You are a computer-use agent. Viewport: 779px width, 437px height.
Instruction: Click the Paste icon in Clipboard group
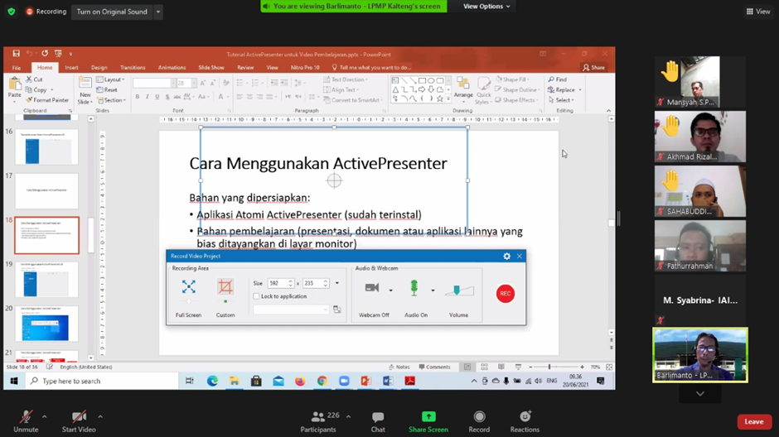(x=15, y=84)
